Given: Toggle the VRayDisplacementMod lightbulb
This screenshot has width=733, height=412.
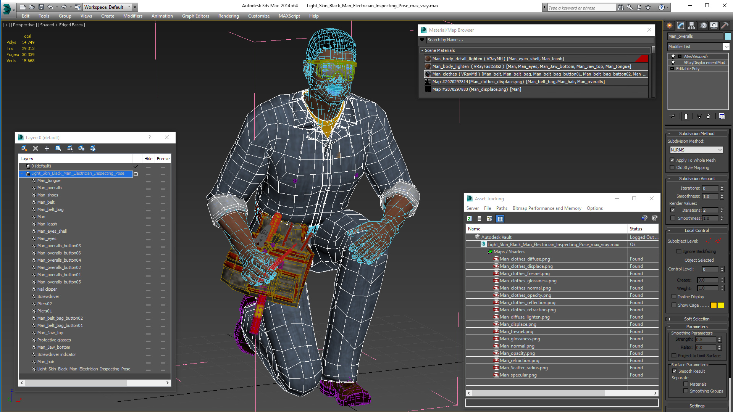Looking at the screenshot, I should [x=673, y=62].
